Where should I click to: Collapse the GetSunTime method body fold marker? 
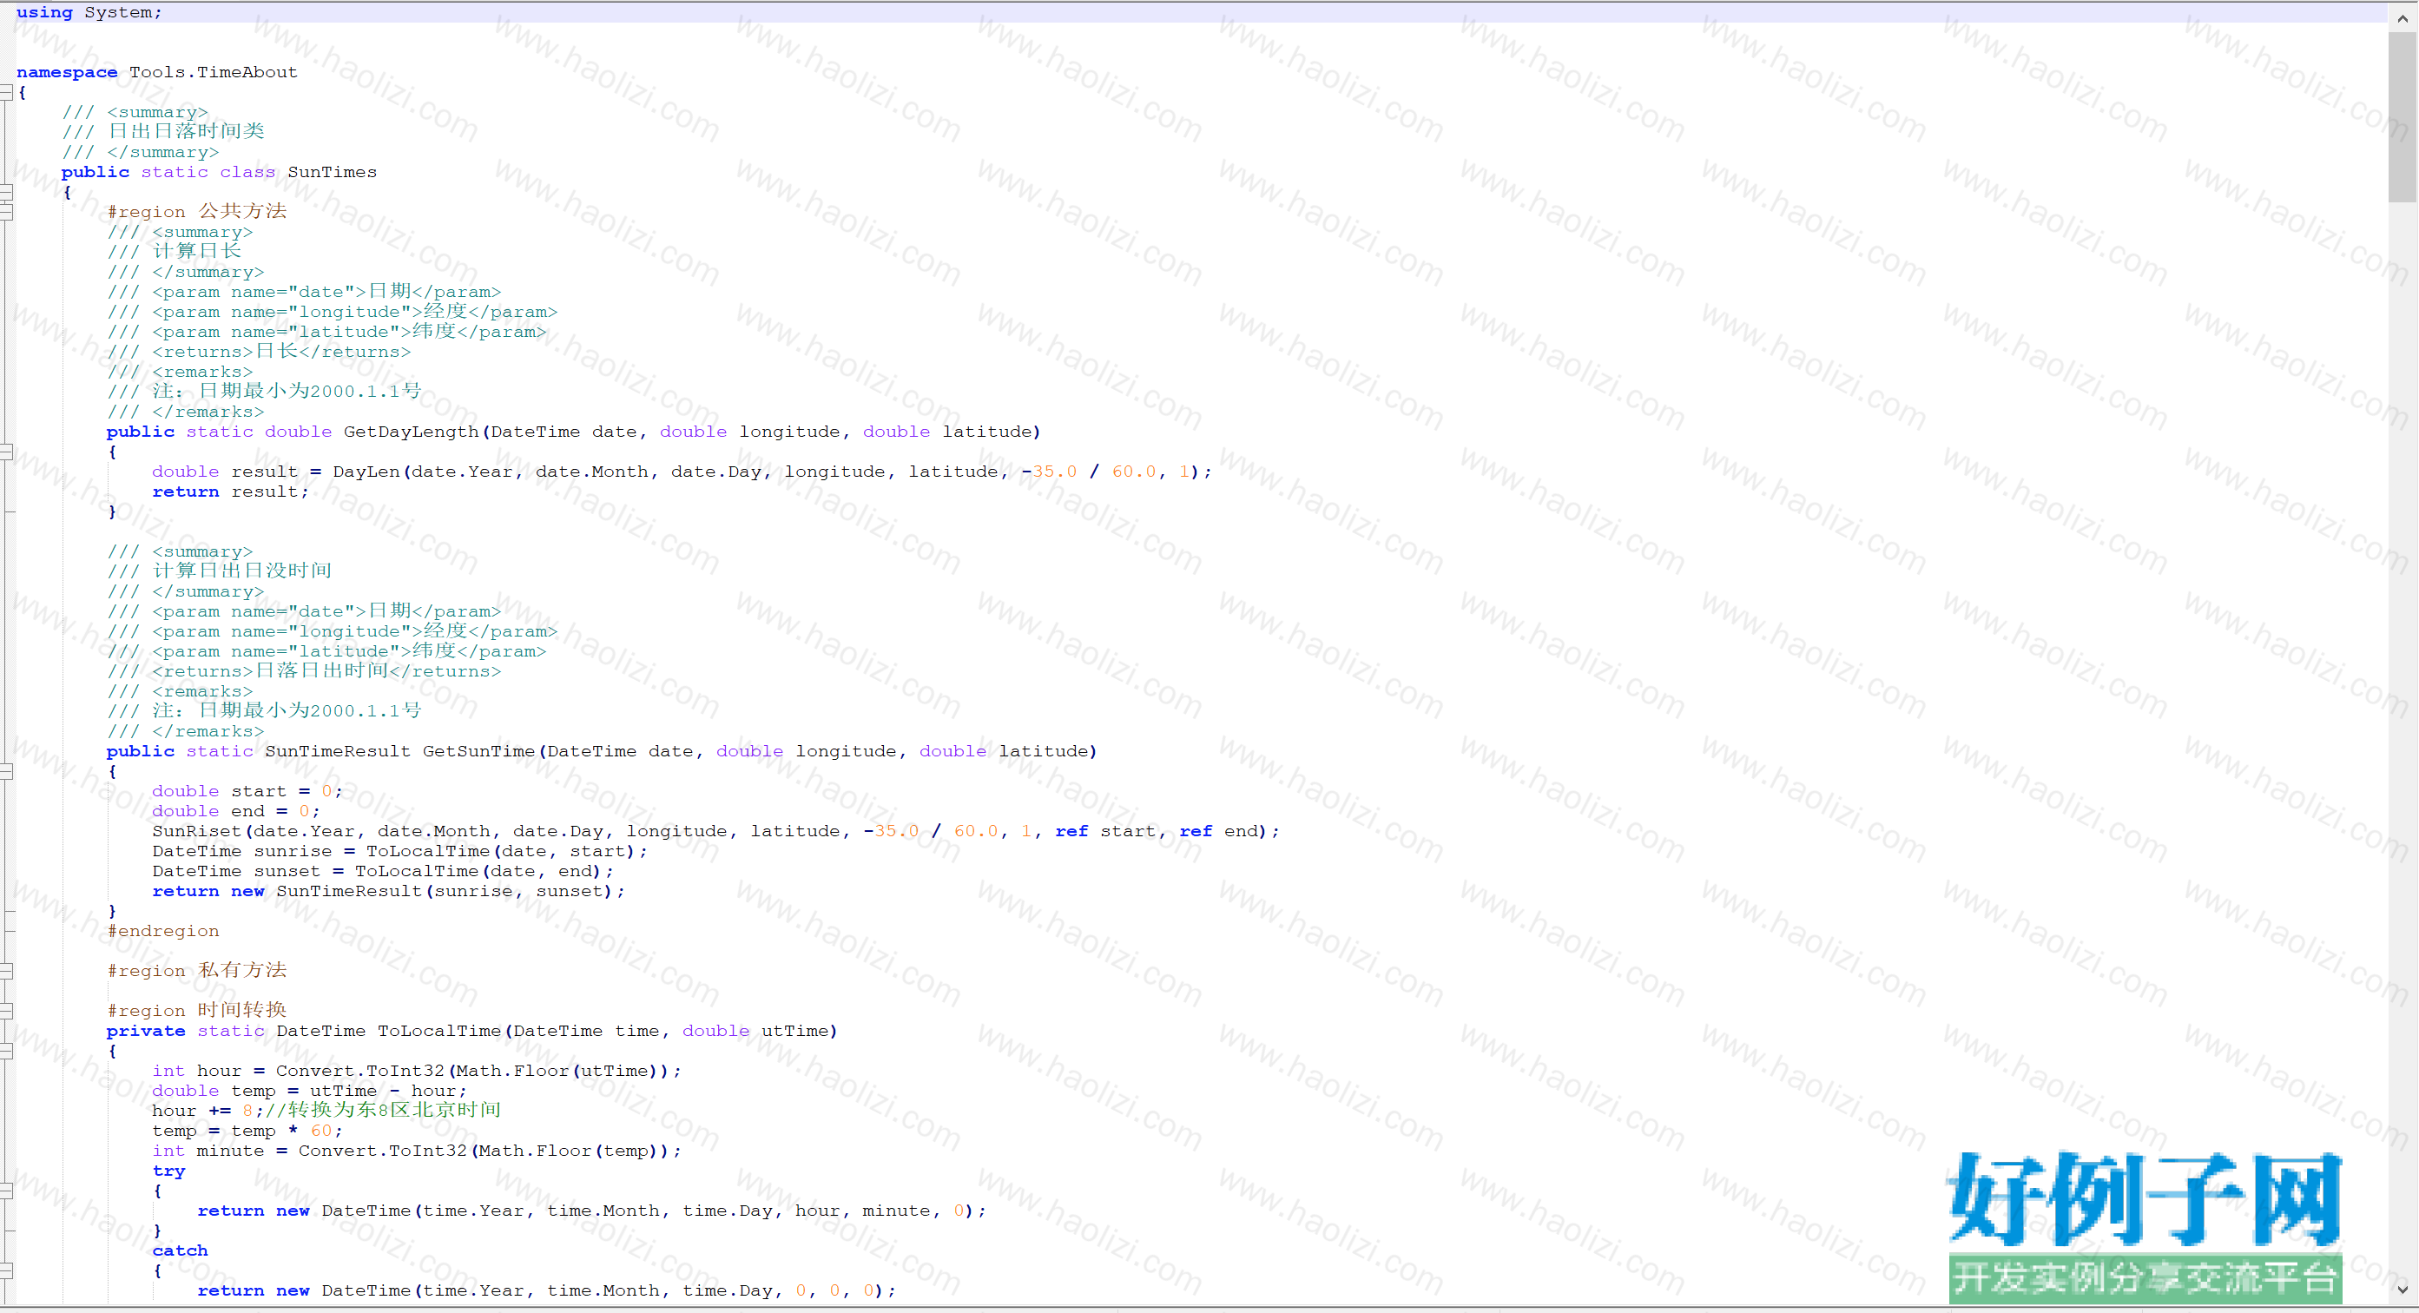point(5,771)
